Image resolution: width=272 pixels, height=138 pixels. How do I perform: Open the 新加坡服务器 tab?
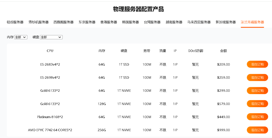click(x=226, y=22)
